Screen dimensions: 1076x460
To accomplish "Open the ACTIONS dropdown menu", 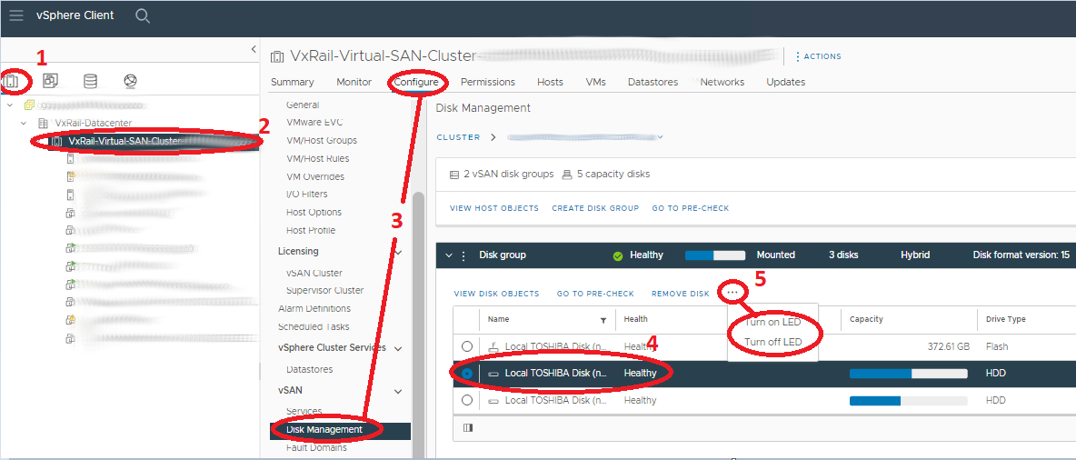I will pyautogui.click(x=818, y=56).
